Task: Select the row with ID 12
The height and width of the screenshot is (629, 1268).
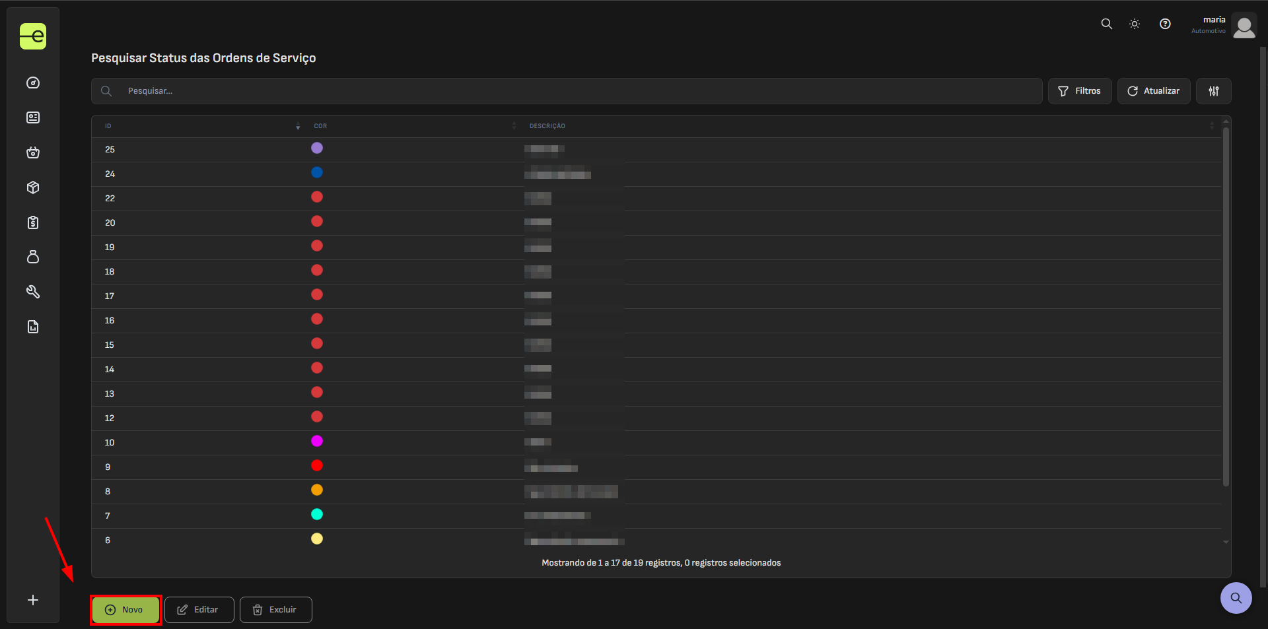Action: point(656,418)
